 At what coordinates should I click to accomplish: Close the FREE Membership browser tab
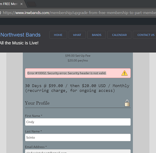[22, 4]
